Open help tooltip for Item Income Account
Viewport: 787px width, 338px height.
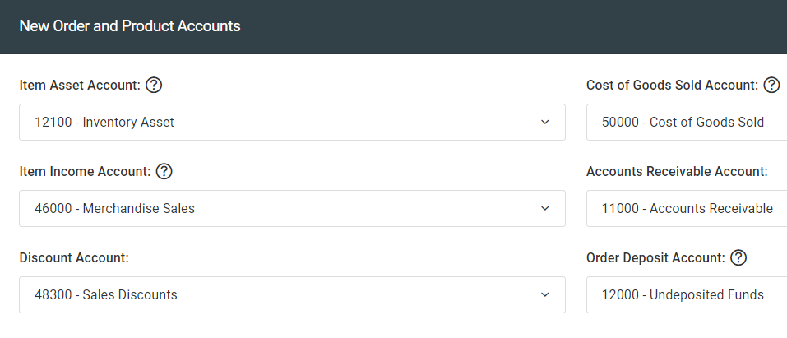(x=164, y=172)
